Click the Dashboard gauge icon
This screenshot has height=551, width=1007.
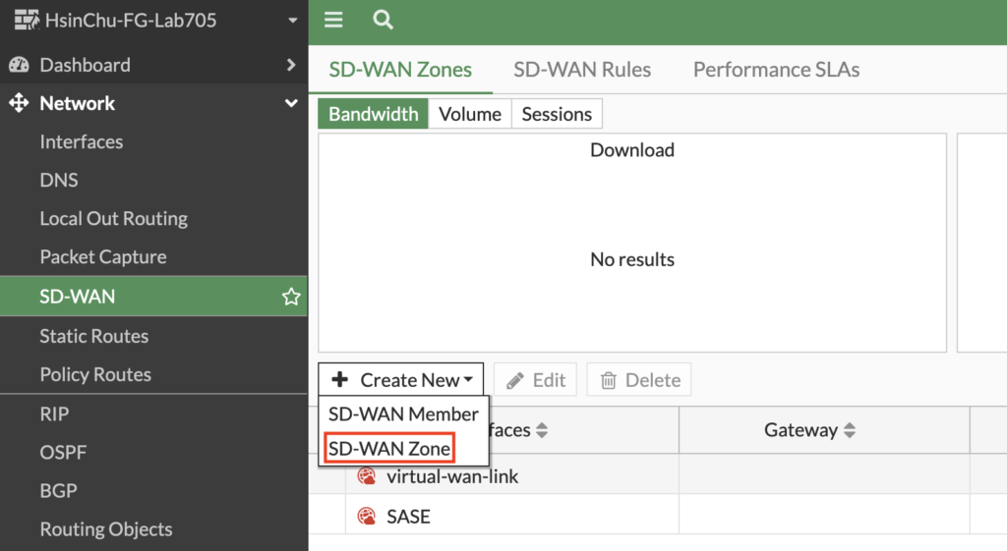click(x=19, y=65)
